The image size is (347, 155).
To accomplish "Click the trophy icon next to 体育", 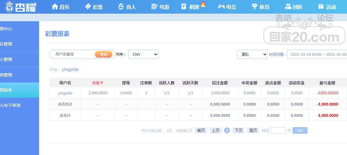I will (255, 6).
